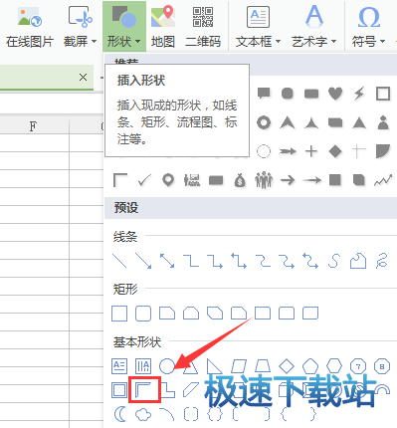Screen dimensions: 397x428
Task: Pick the hollow square frame recommended shape
Action: 383,94
